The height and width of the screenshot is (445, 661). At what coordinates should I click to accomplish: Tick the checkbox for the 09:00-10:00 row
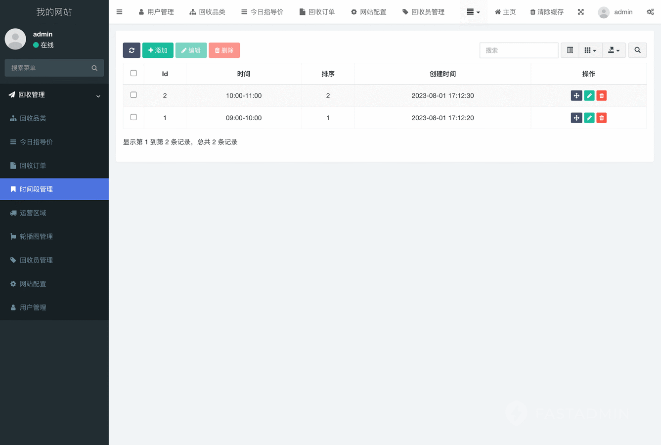click(x=133, y=117)
